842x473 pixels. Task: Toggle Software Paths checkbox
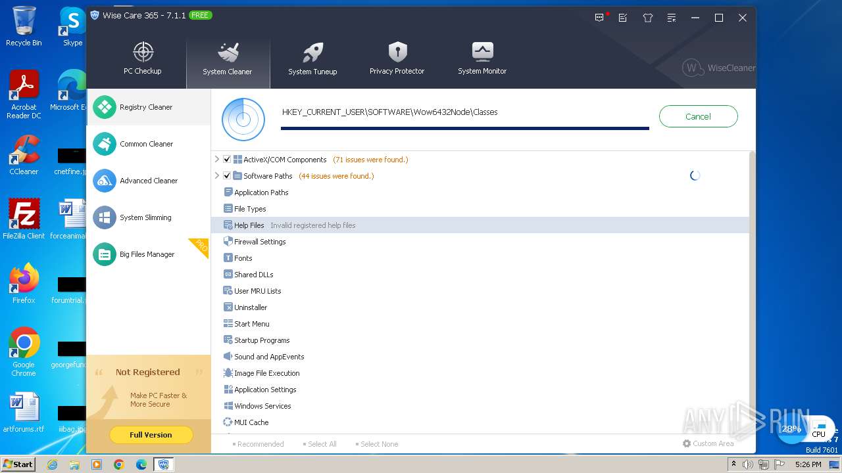coord(227,175)
